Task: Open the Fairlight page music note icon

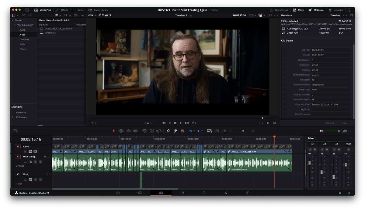Action: [x=225, y=193]
